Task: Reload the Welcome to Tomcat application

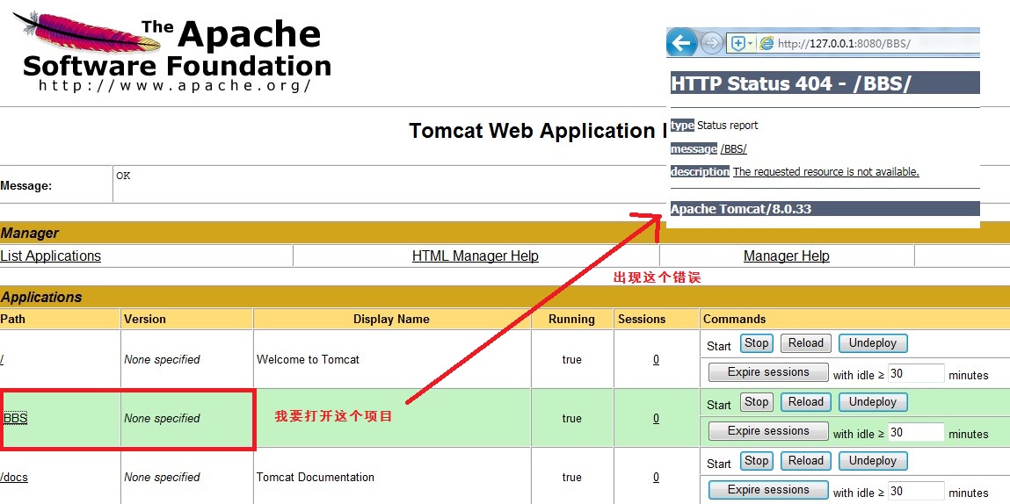Action: [x=806, y=343]
